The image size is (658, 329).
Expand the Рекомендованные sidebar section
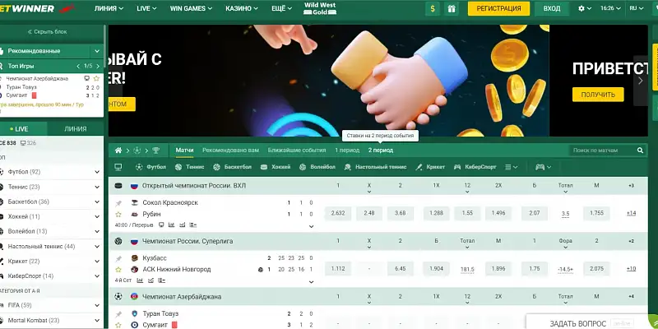click(x=97, y=51)
